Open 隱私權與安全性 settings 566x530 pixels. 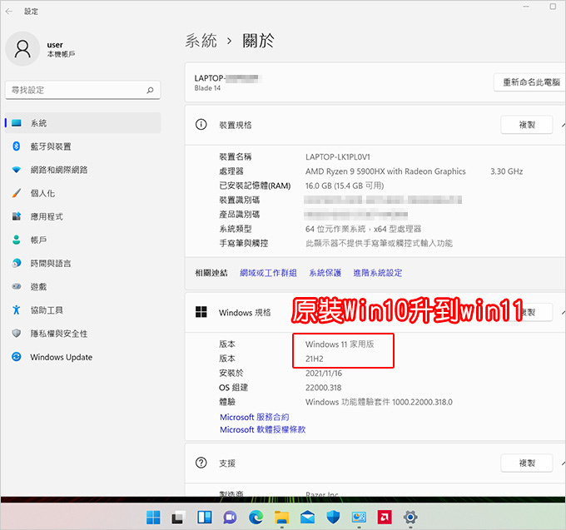coord(82,334)
